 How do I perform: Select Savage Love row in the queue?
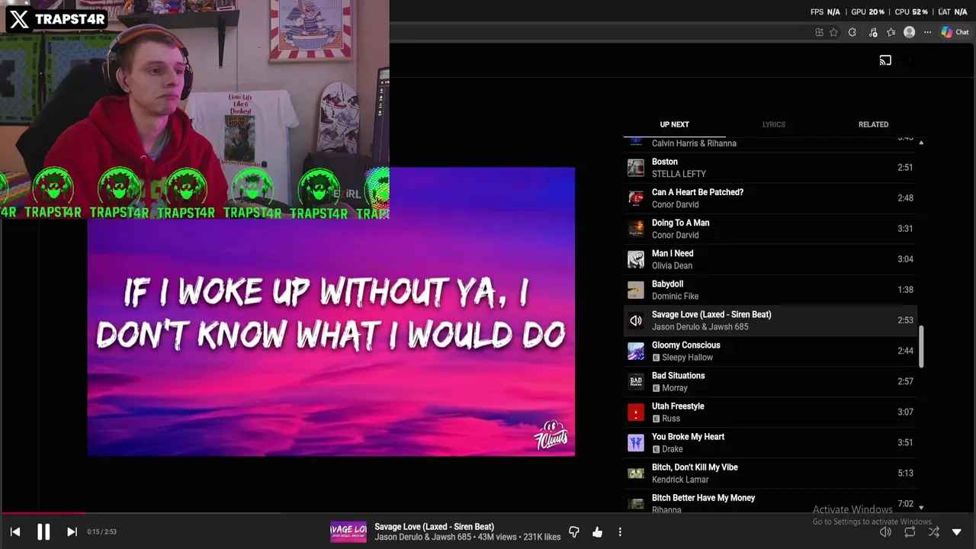770,320
